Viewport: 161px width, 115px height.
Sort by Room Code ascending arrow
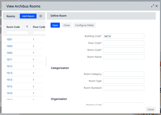click(x=27, y=27)
